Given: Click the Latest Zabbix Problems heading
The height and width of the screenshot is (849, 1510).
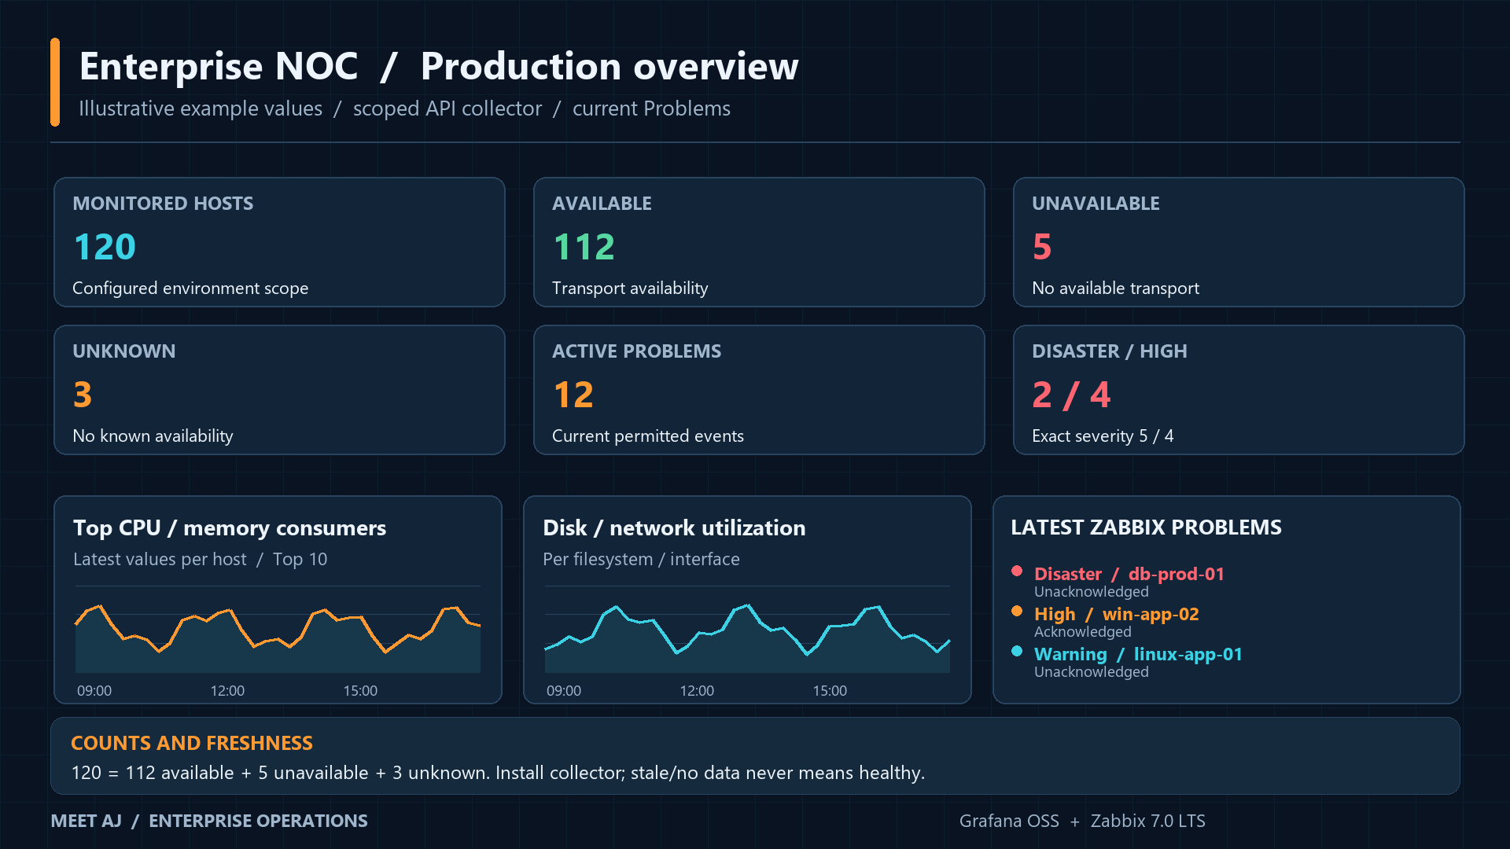Looking at the screenshot, I should point(1146,527).
